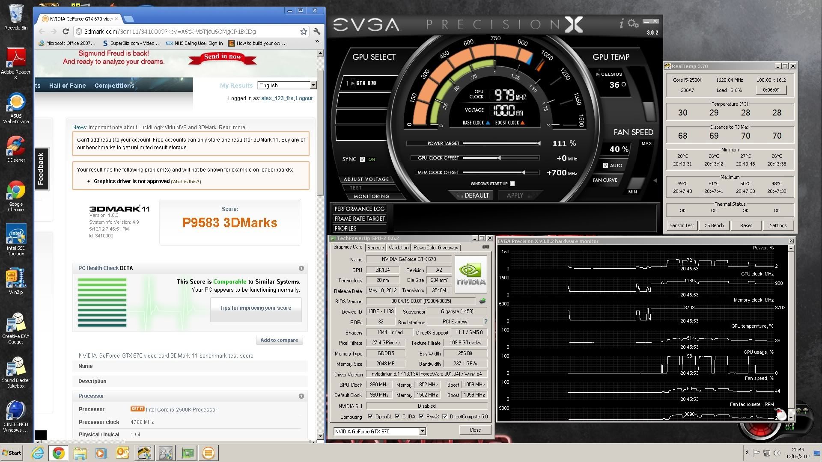Open GPU selector dropdown in GPU-Z
The height and width of the screenshot is (462, 822).
coord(380,431)
